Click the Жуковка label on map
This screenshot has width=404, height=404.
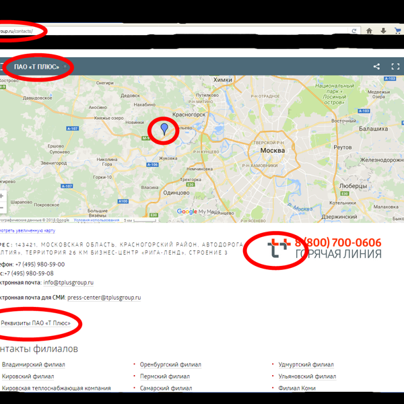click(x=168, y=158)
